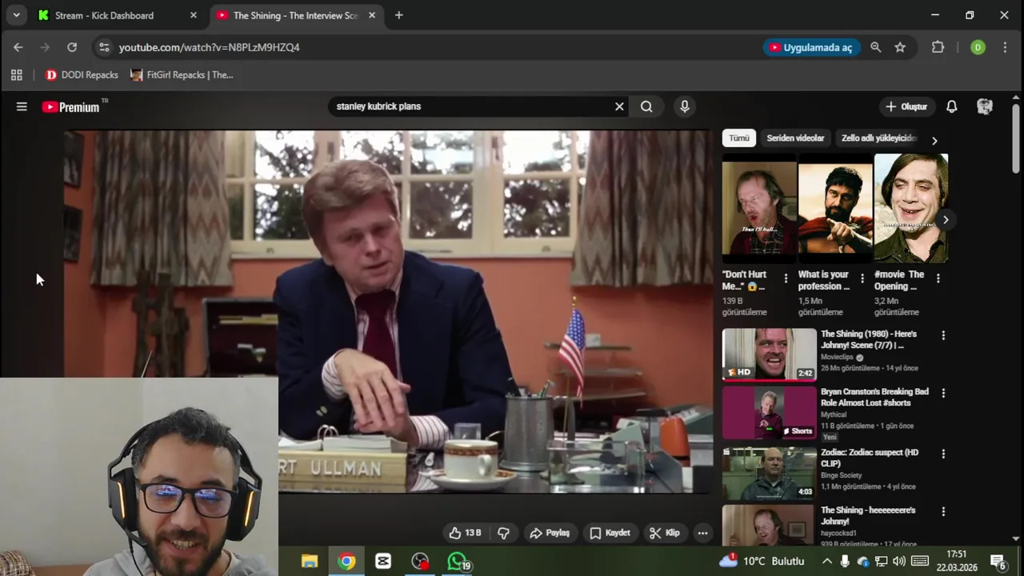This screenshot has width=1024, height=576.
Task: Click the address bar URL
Action: [x=210, y=47]
